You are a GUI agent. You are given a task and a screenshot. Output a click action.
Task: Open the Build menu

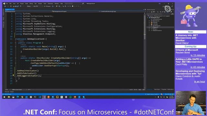(x=27, y=4)
